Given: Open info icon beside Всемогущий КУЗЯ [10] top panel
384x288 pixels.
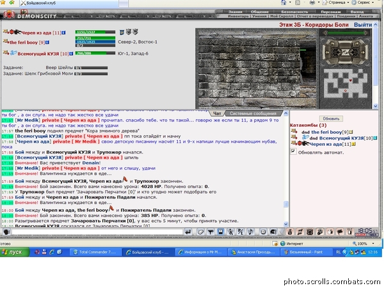Looking at the screenshot, I should pos(71,54).
